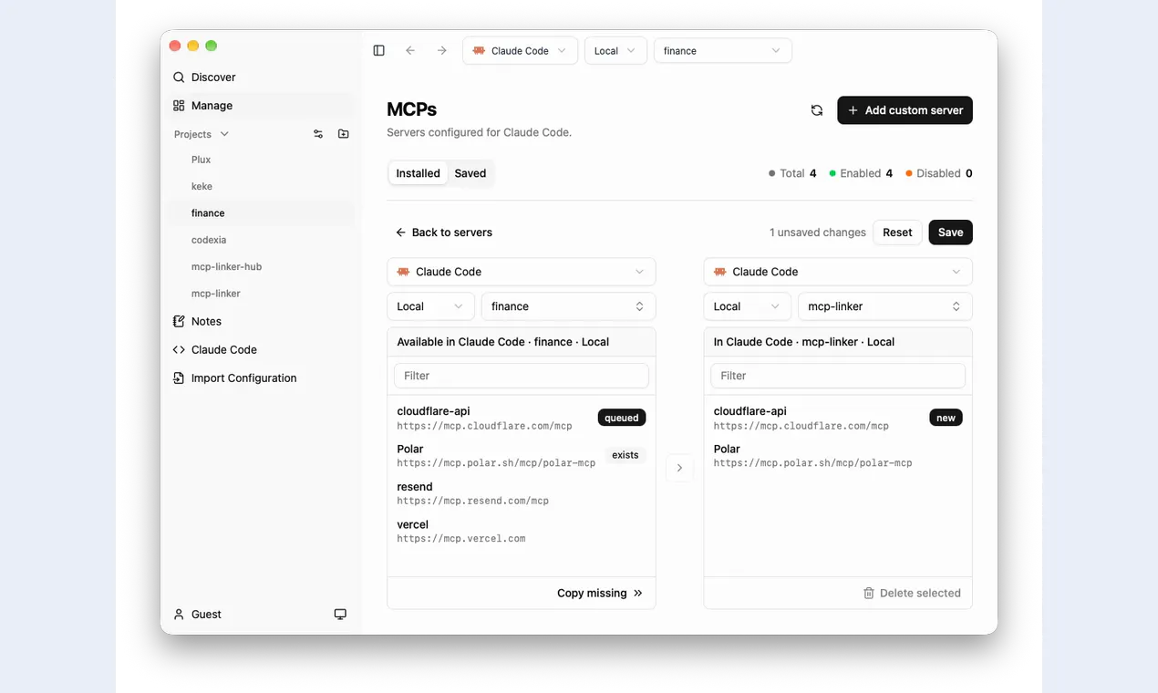The width and height of the screenshot is (1158, 693).
Task: Focus the right panel Filter field
Action: pos(838,376)
